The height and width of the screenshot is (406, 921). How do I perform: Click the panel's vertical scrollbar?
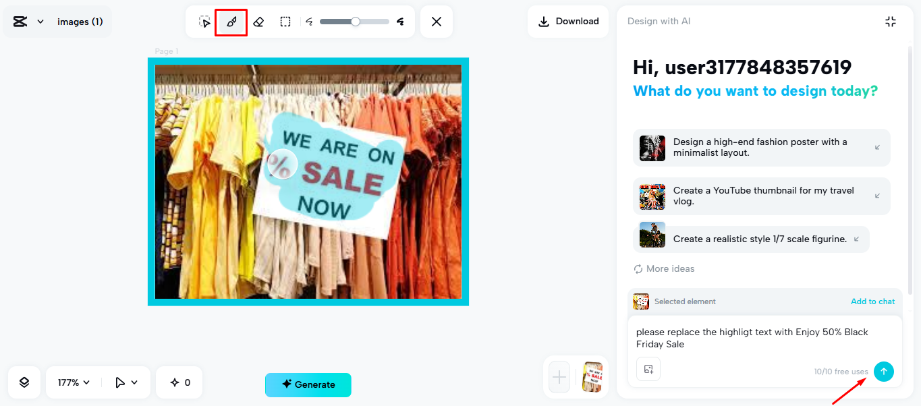click(x=911, y=169)
